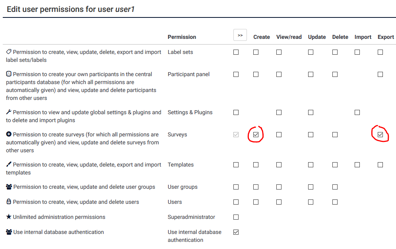Check Users Delete permission checkbox
This screenshot has height=249, width=396.
click(335, 202)
